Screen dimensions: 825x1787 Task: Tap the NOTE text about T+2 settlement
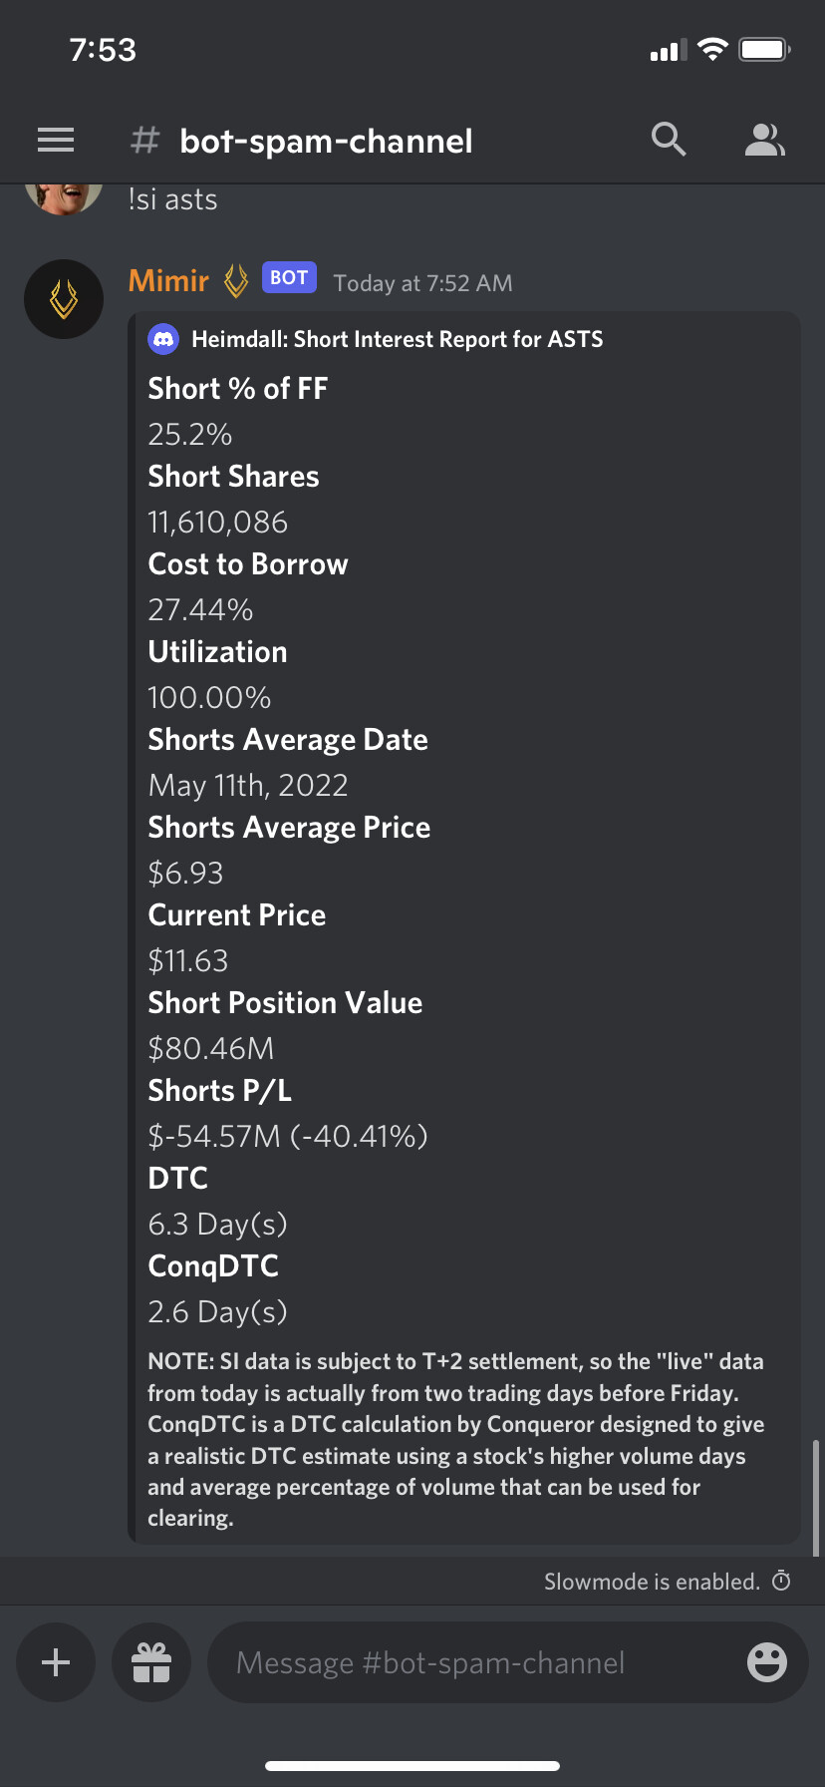click(x=456, y=1440)
